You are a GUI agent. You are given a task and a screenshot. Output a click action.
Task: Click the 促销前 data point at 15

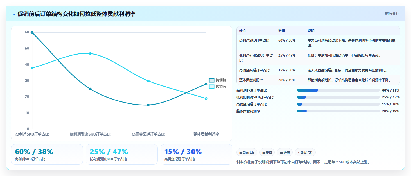(148, 105)
